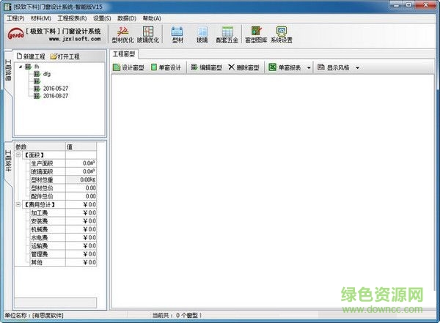Select the fh root project label
440x323 pixels.
[x=37, y=67]
